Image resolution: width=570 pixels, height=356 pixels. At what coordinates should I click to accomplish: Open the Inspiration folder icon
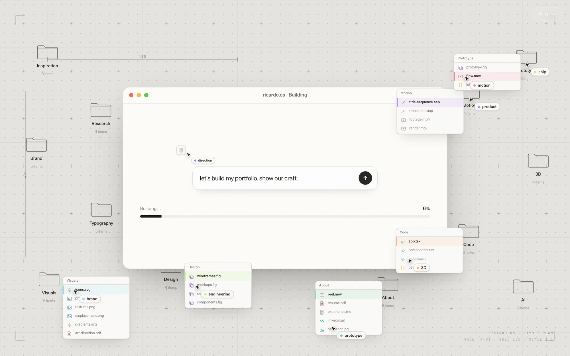(x=47, y=52)
